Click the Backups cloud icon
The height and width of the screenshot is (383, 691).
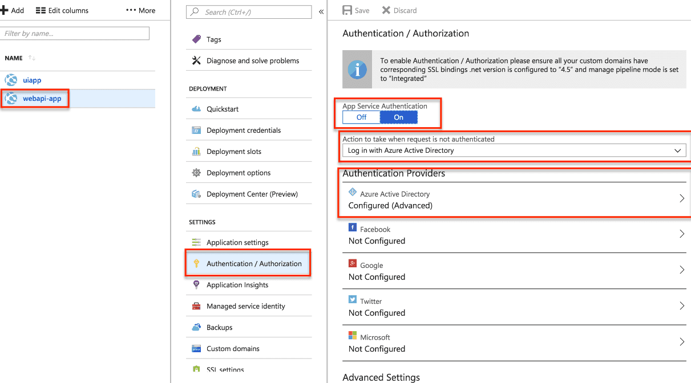point(196,327)
